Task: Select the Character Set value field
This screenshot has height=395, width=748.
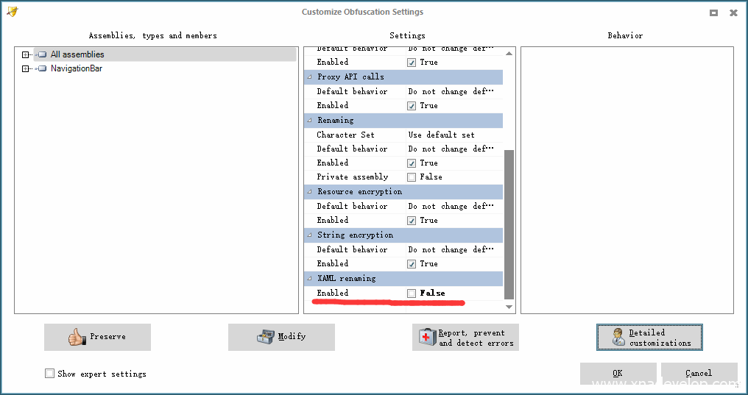Action: point(453,135)
